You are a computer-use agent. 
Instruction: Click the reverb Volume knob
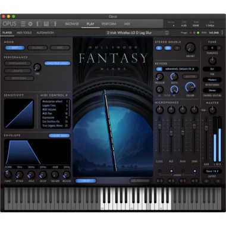(x=190, y=87)
